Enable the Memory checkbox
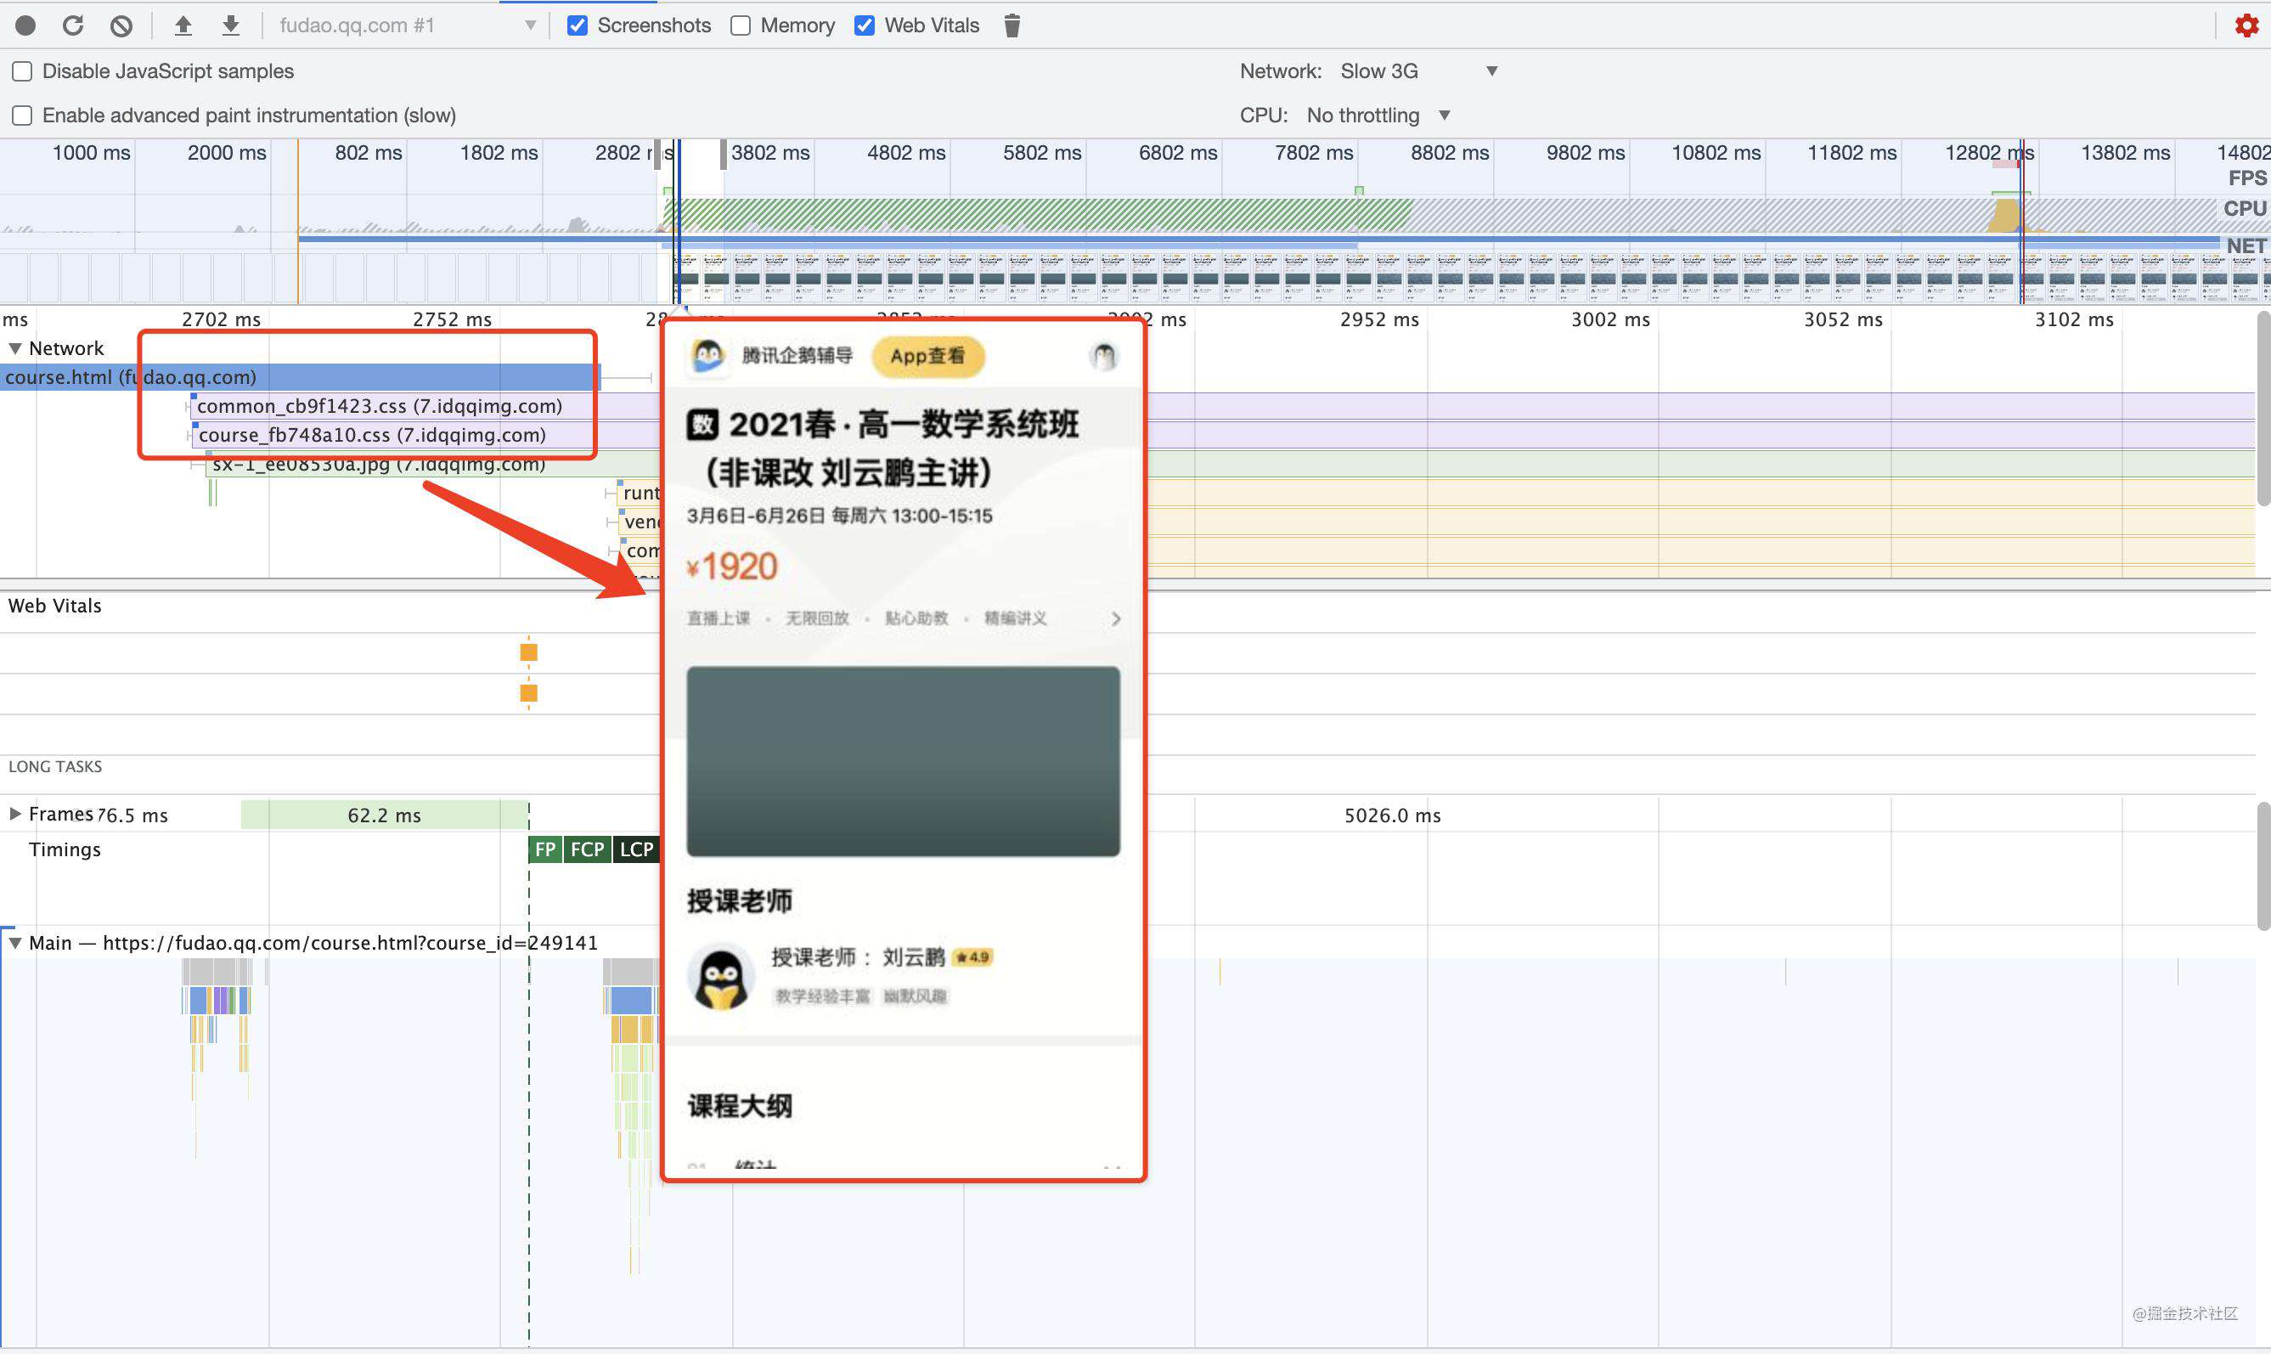 click(x=741, y=25)
